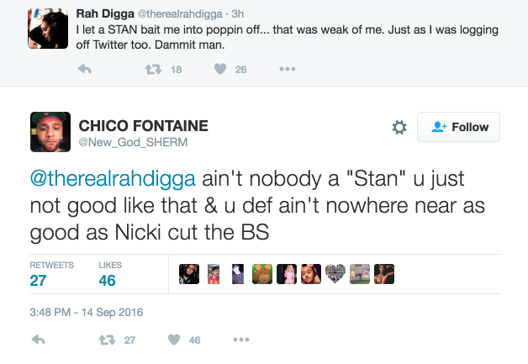Reply to Rah Digga's tweet
The width and height of the screenshot is (528, 364).
[x=84, y=70]
